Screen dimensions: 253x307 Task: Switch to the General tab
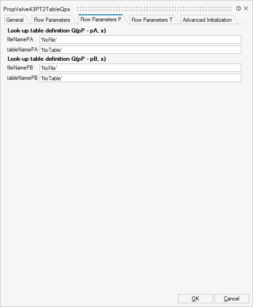point(15,20)
